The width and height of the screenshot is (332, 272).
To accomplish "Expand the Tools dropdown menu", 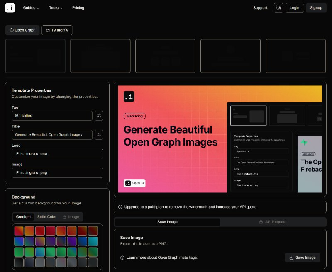I will (x=56, y=8).
